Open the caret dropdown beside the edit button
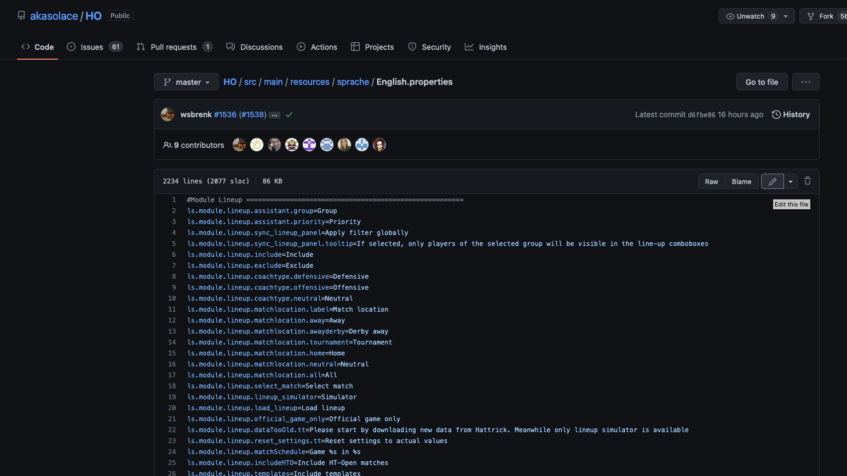 [790, 181]
